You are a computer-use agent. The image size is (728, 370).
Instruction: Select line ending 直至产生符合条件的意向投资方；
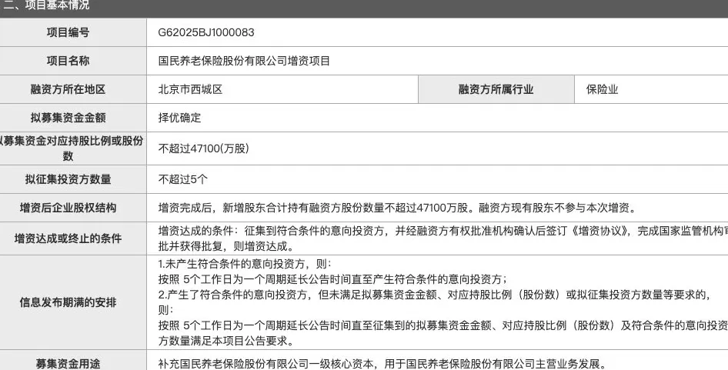click(332, 279)
